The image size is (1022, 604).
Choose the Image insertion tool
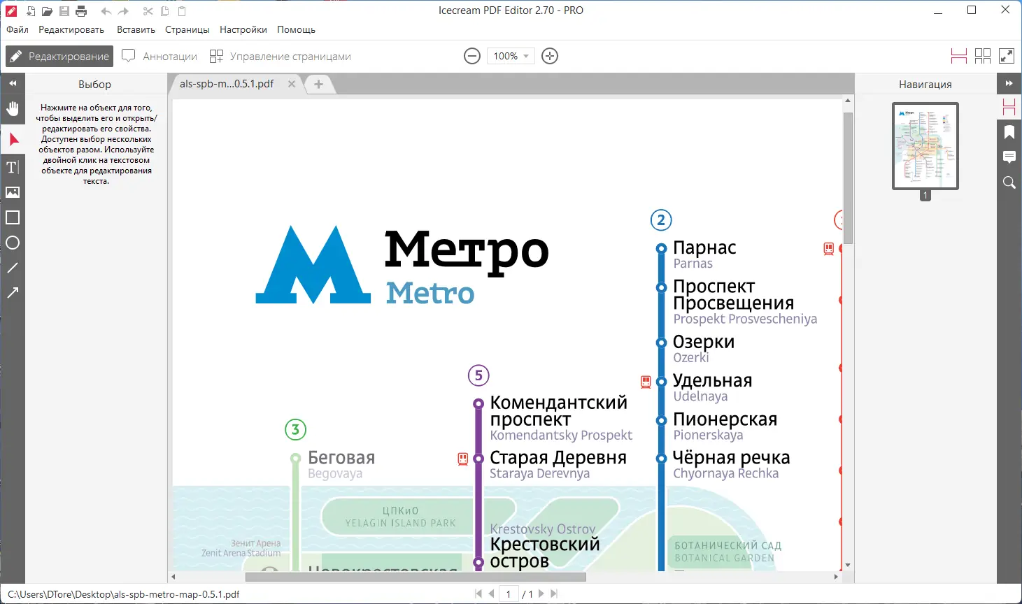(13, 192)
